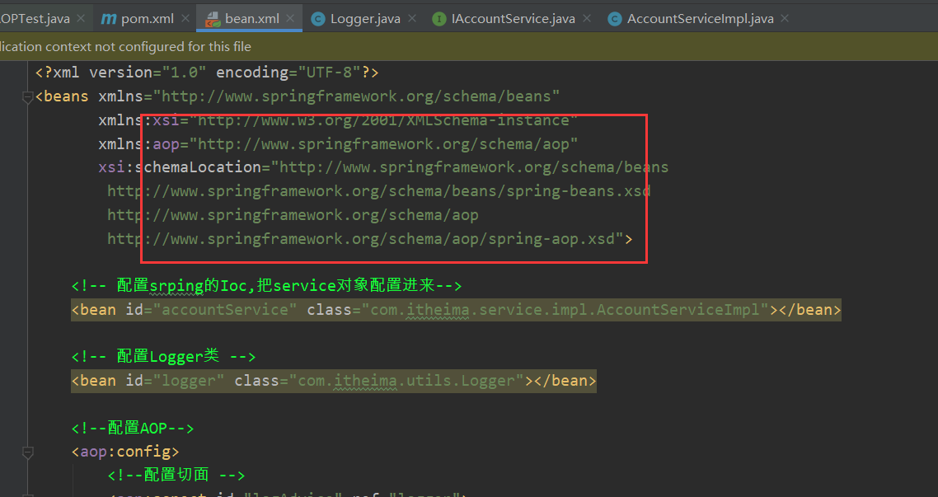The image size is (938, 497).
Task: Open the IAccountService.java tab
Action: point(514,18)
